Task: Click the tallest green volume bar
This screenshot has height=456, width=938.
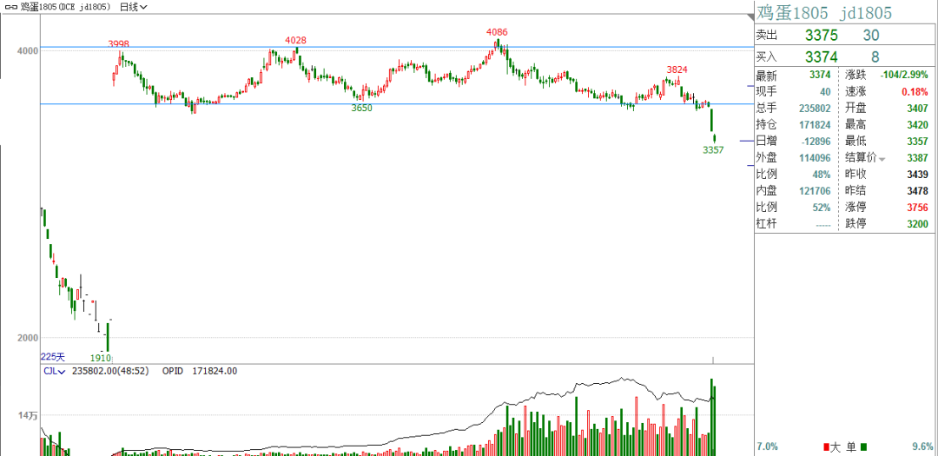Action: 712,417
